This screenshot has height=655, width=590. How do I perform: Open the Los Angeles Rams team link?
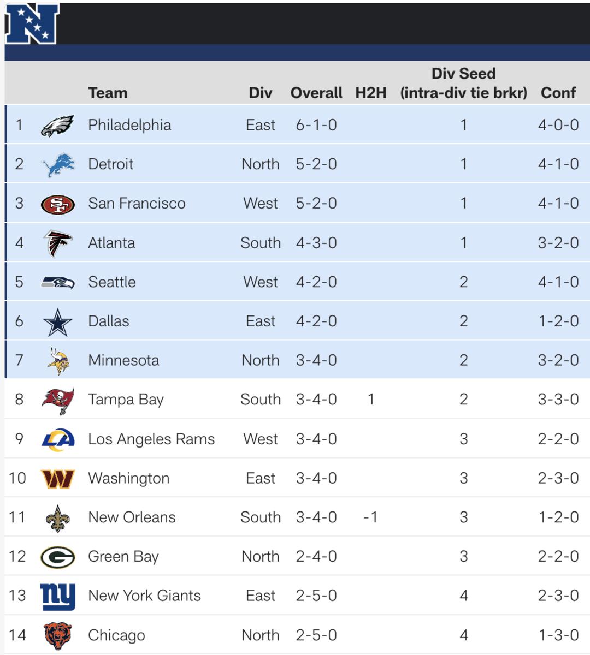(151, 439)
